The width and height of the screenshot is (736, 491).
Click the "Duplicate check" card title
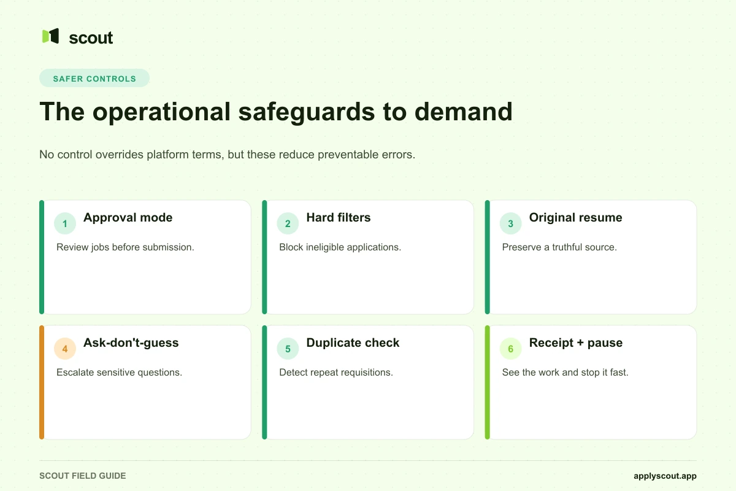tap(353, 343)
